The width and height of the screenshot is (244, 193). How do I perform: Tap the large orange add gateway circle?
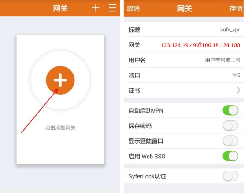point(60,80)
